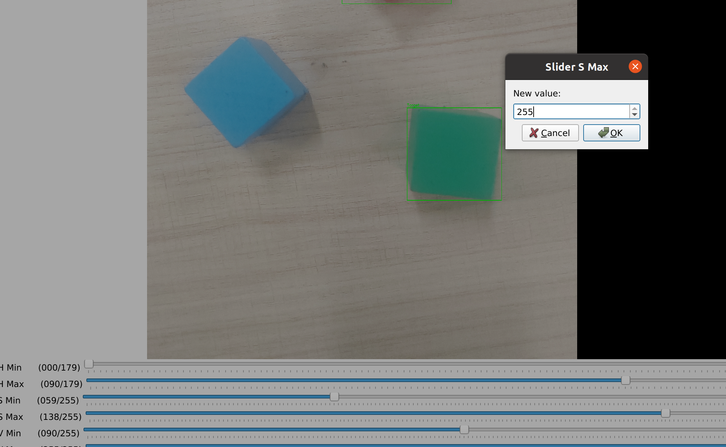Increase value with spinbox up arrow
The width and height of the screenshot is (726, 447).
tap(634, 109)
